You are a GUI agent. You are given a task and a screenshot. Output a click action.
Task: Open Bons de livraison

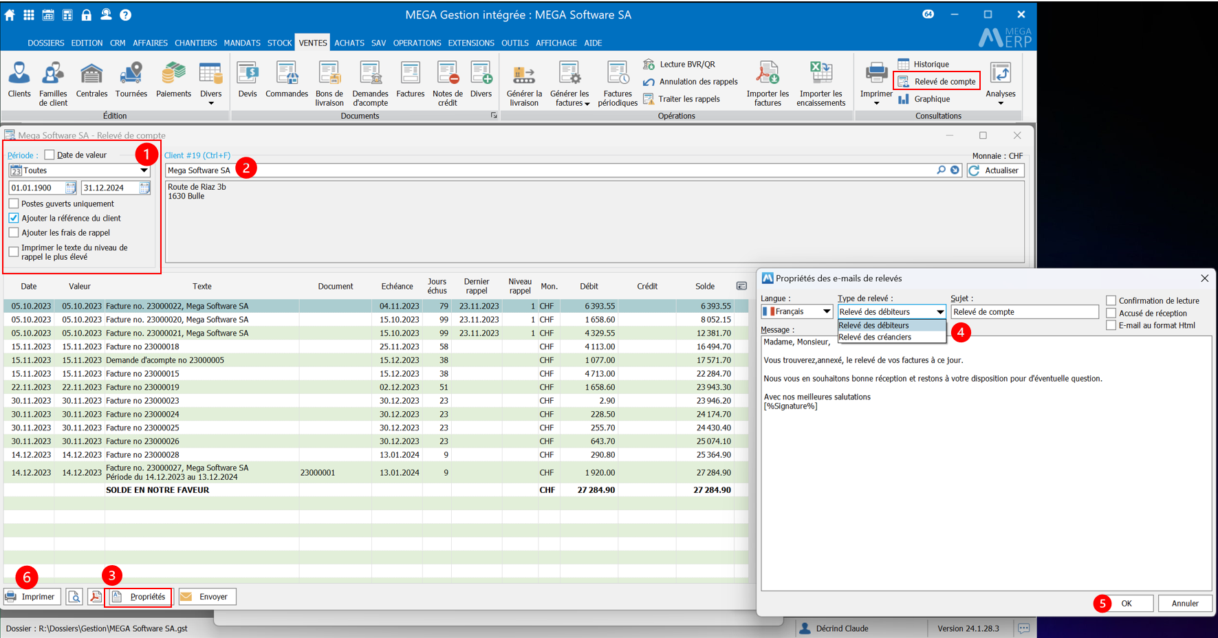pyautogui.click(x=329, y=84)
